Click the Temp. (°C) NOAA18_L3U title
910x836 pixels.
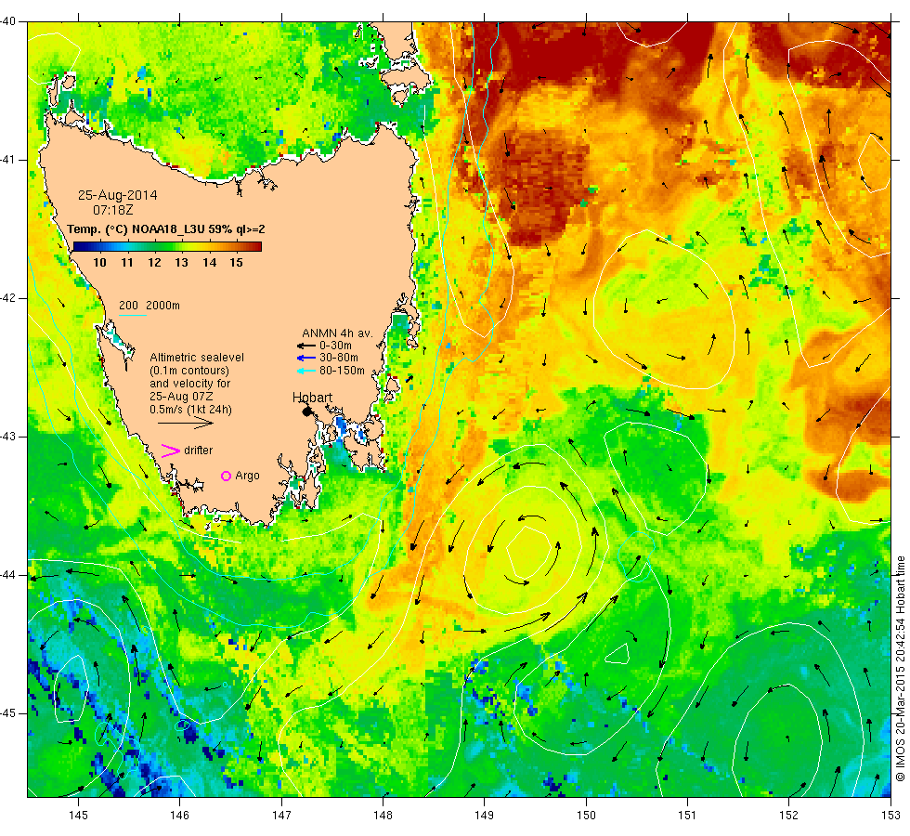166,229
